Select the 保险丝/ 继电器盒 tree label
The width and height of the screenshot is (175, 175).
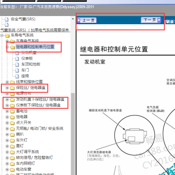coord(31,87)
